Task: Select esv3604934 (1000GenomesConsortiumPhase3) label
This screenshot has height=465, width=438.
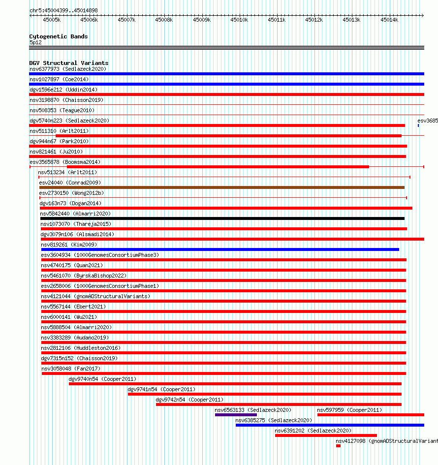Action: tap(100, 255)
